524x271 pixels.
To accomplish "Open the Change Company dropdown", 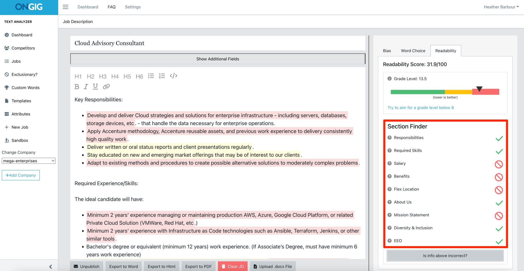I will coord(28,161).
